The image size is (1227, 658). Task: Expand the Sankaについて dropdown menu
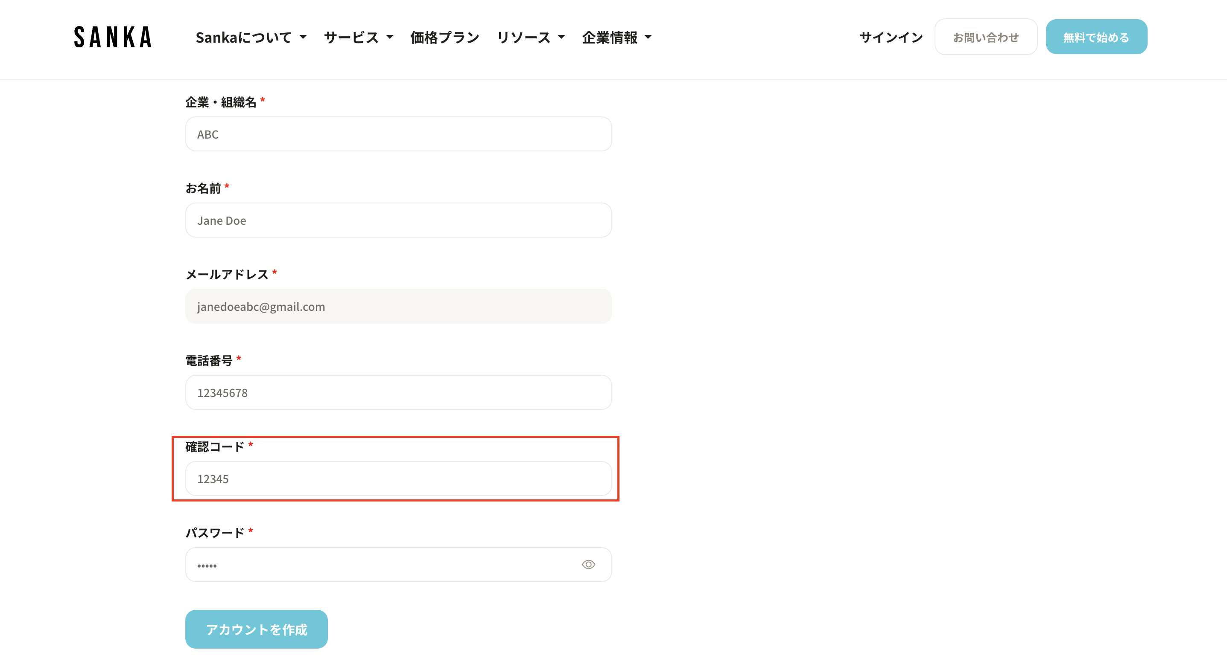pos(251,37)
